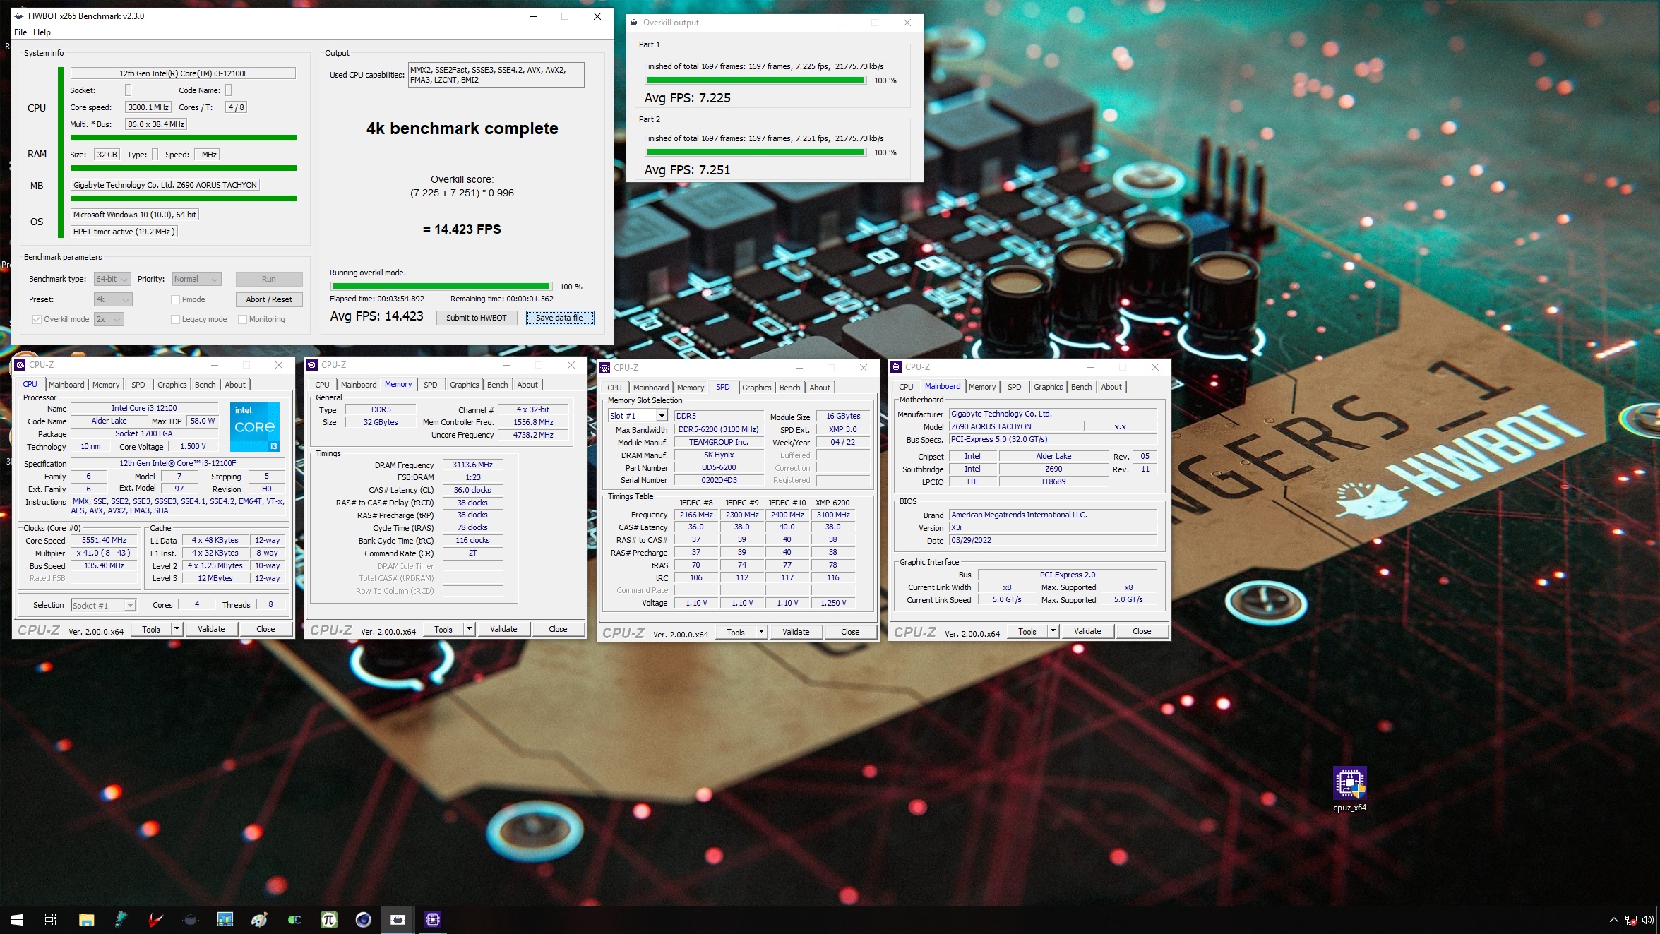Enable the Monitoring checkbox

242,319
